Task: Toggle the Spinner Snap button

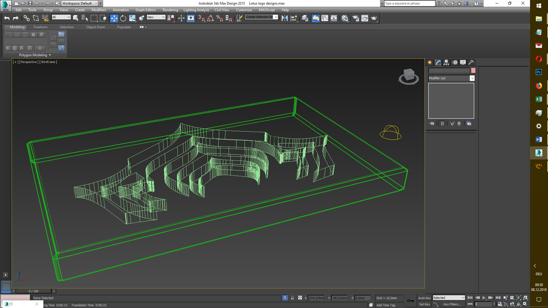Action: point(229,18)
